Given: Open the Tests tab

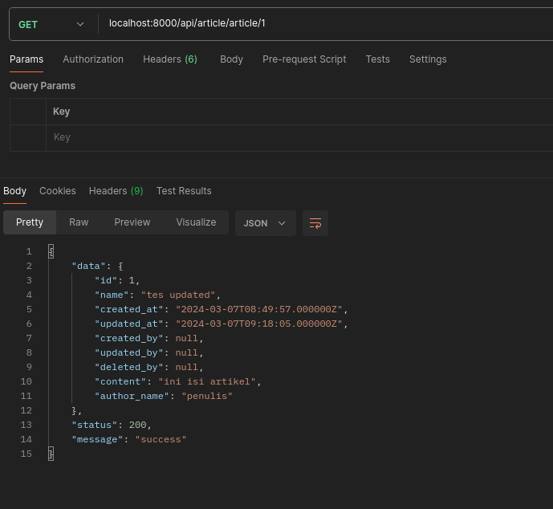Looking at the screenshot, I should click(377, 59).
